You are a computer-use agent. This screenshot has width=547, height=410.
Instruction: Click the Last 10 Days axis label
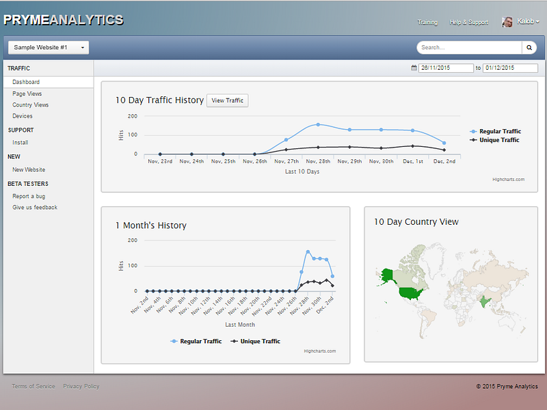(302, 172)
